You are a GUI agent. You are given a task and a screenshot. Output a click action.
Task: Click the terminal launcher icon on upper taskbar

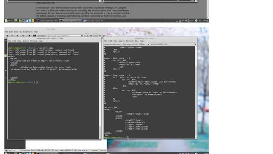tap(23, 21)
